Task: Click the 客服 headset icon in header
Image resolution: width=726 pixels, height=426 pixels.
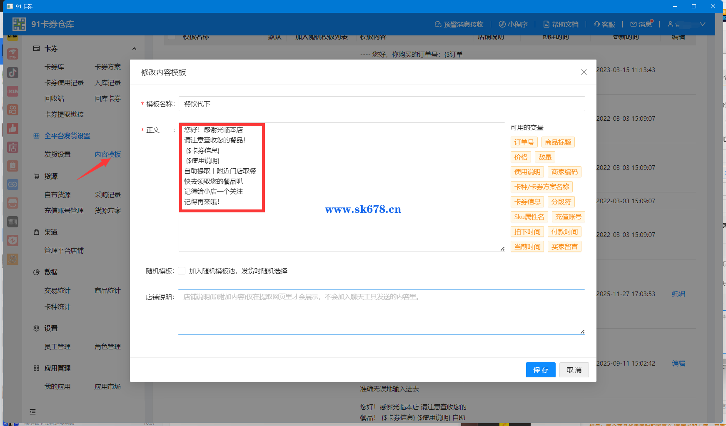Action: (597, 24)
